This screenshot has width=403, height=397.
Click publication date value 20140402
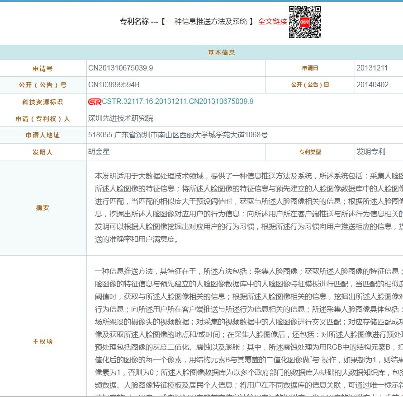coord(372,85)
